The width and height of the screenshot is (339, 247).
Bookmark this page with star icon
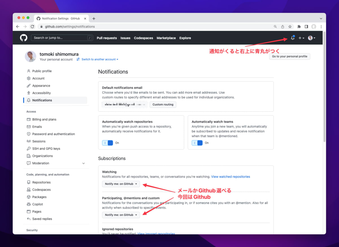click(290, 27)
